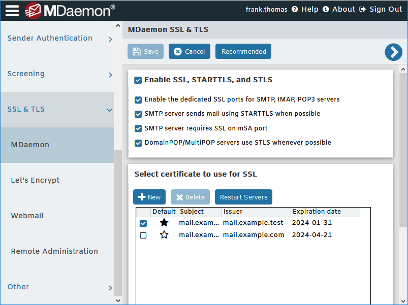Click the Recommended button
The image size is (408, 305).
(x=243, y=52)
